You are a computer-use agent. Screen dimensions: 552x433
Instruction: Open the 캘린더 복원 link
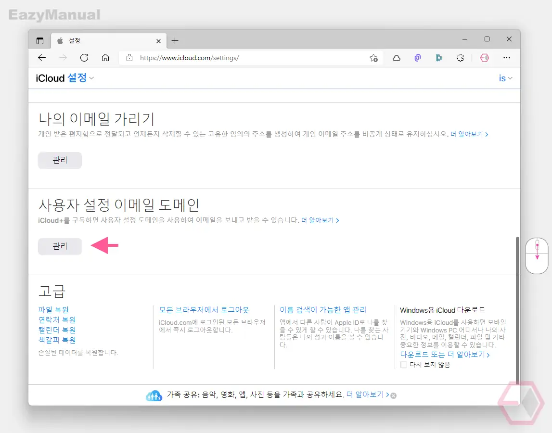tap(57, 330)
